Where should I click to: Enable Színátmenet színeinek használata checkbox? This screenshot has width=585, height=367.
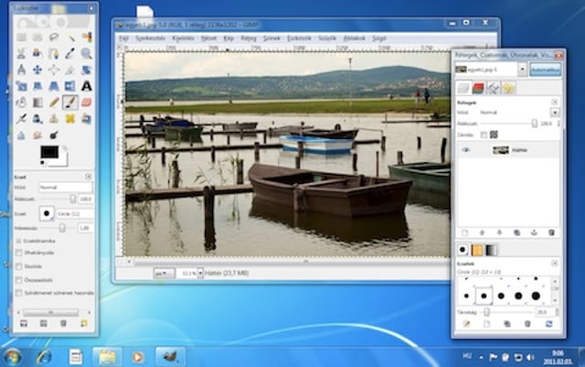18,294
